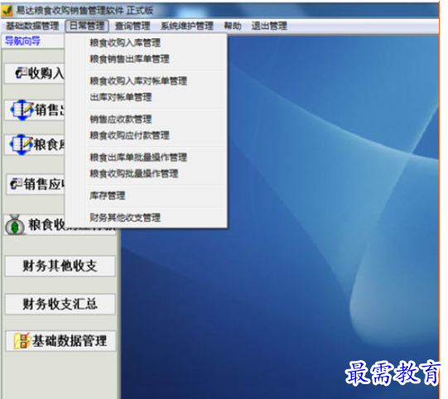Click the 销售应 sidebar button
448x399 pixels.
(36, 185)
